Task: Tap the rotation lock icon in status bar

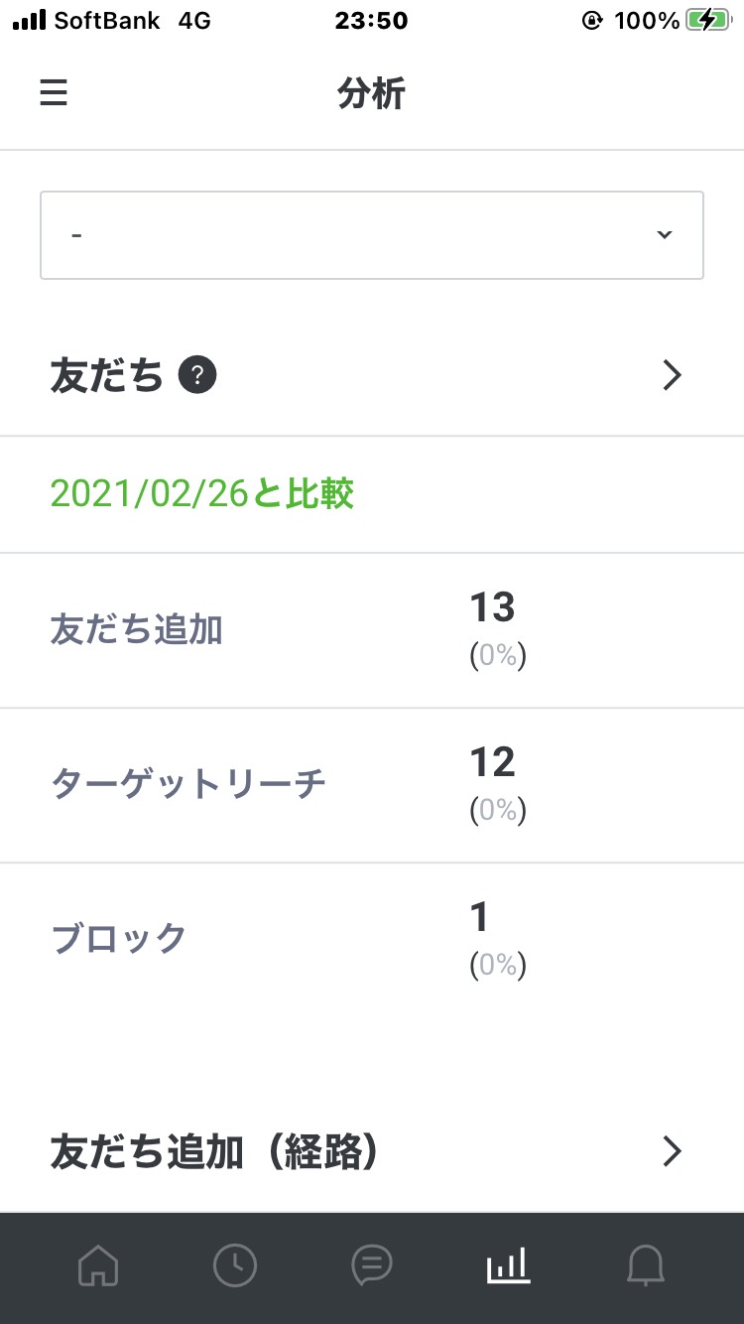Action: point(592,20)
